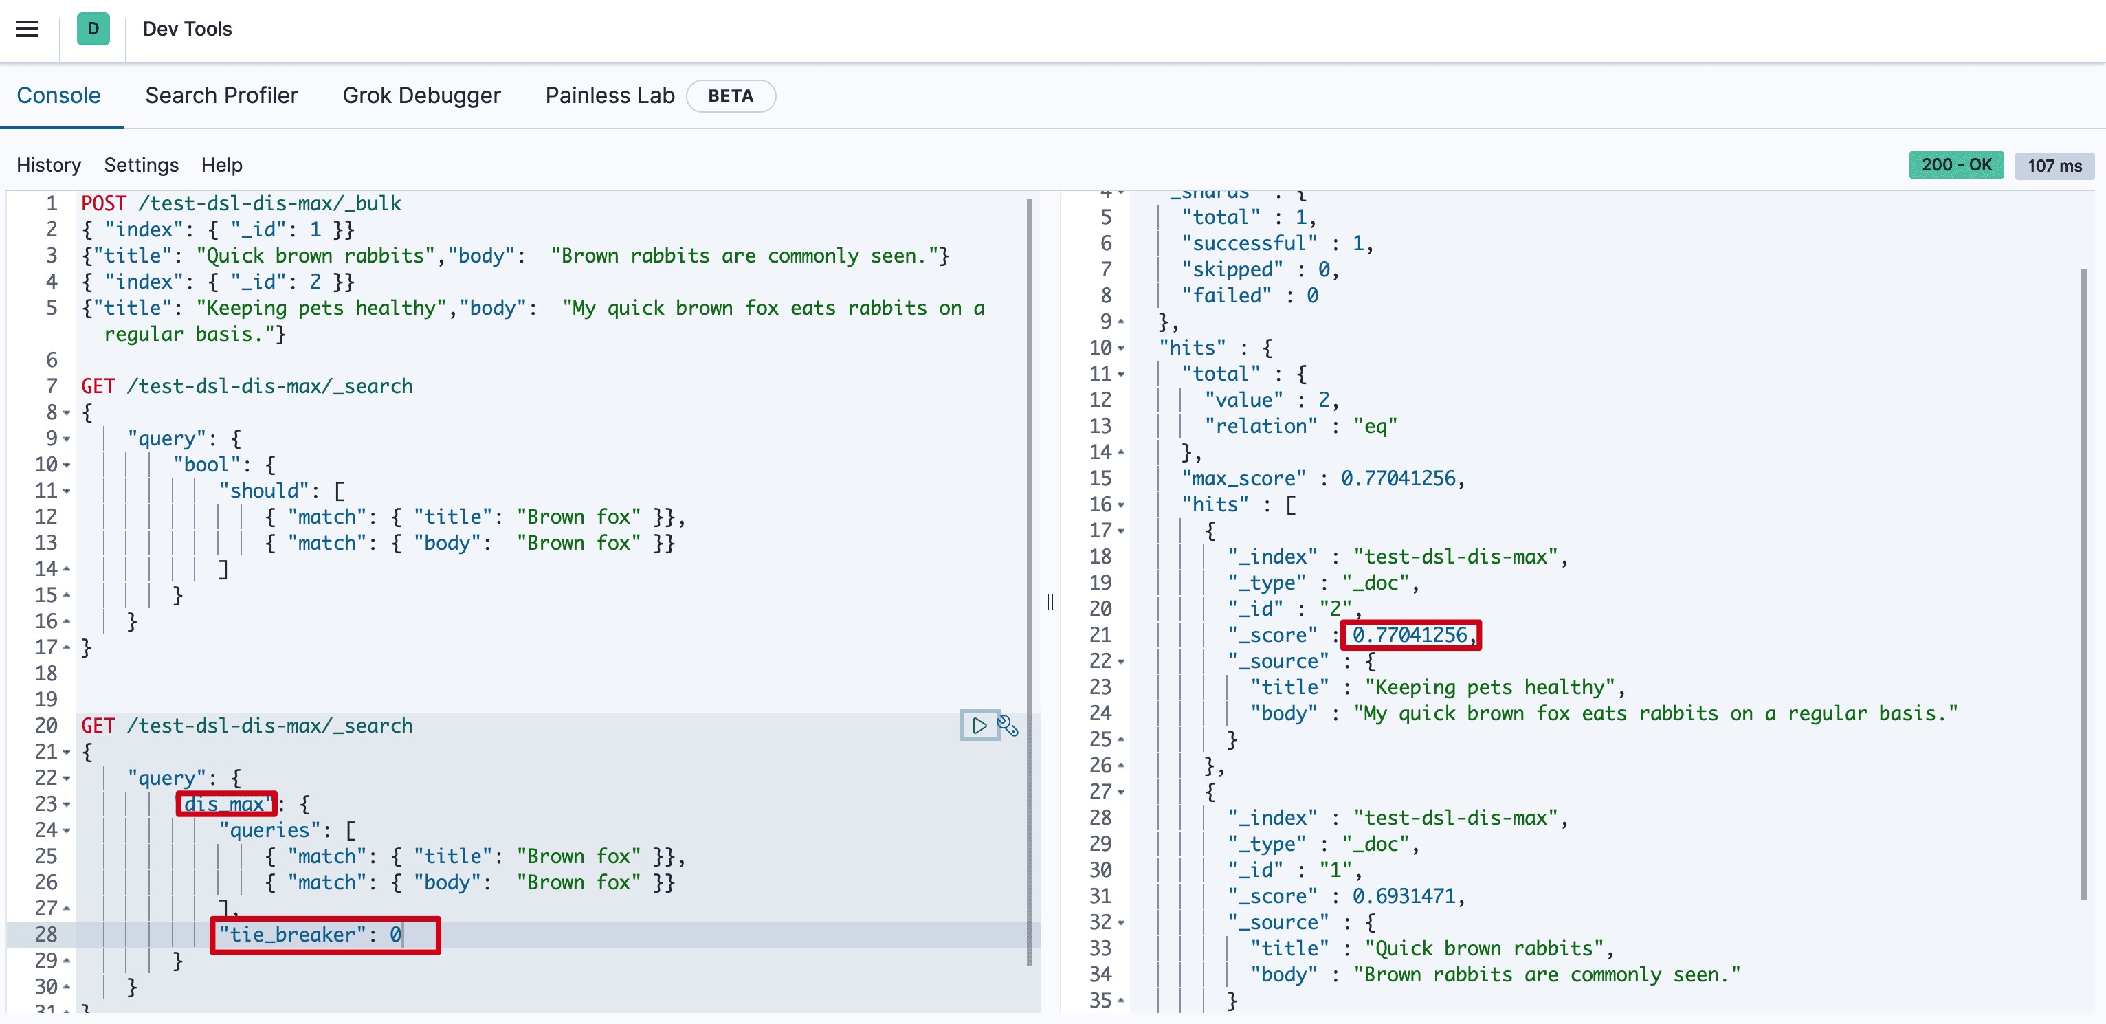Click the panel resize divider handle
Image resolution: width=2106 pixels, height=1024 pixels.
click(1050, 602)
